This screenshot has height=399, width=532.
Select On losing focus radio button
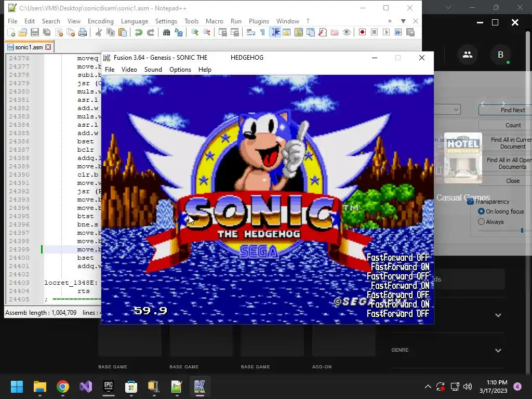481,211
